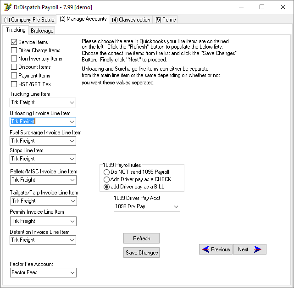
Task: Open the Factor Fee Account dropdown
Action: coord(72,273)
